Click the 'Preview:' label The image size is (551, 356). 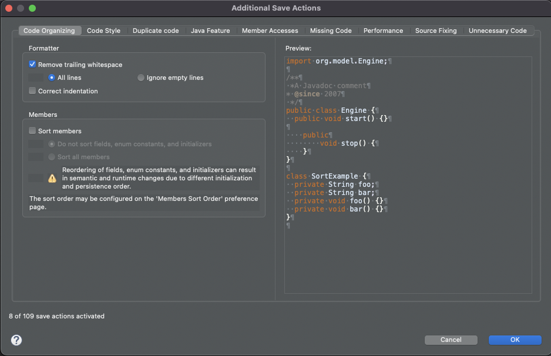pyautogui.click(x=298, y=48)
